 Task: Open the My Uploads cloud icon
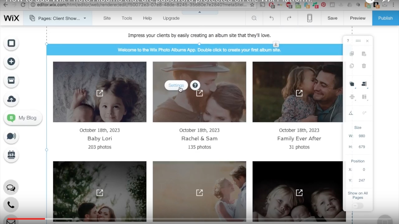point(11,99)
